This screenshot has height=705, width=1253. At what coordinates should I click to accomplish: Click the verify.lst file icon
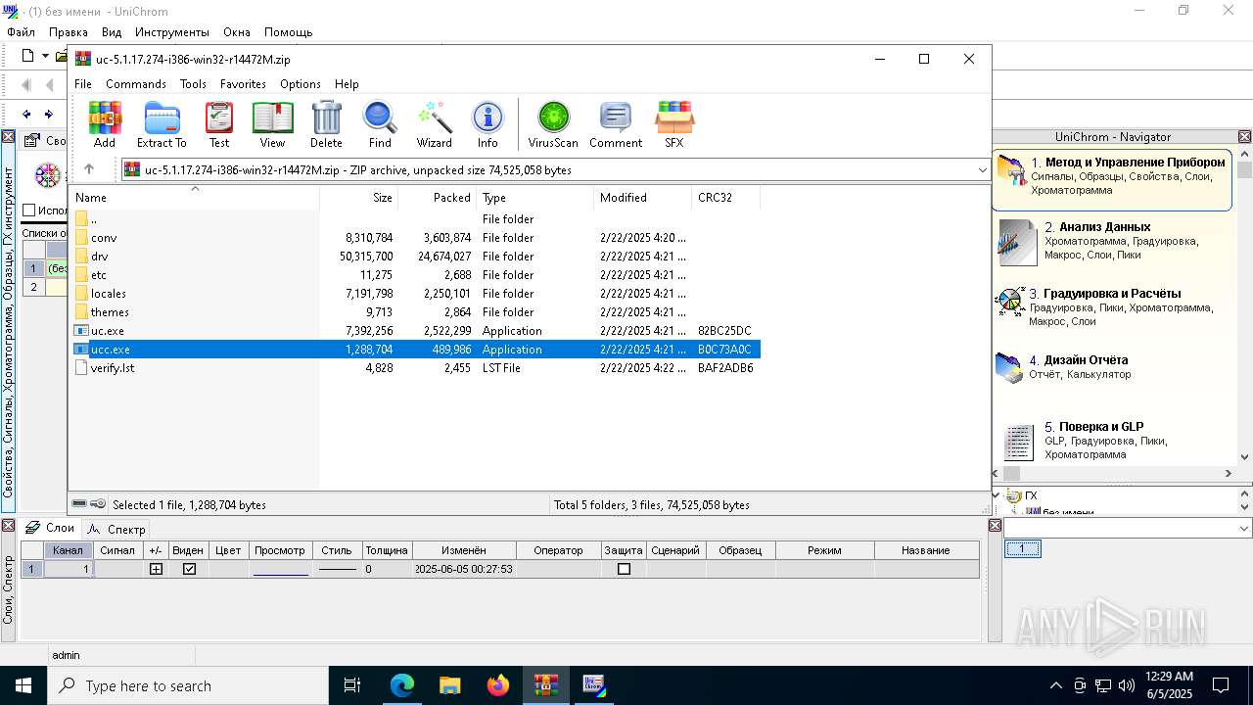coord(81,368)
